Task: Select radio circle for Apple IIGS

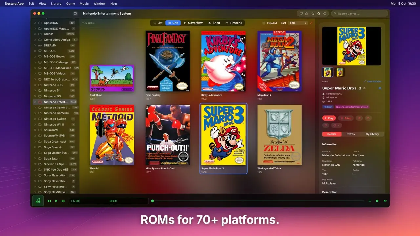Action: pyautogui.click(x=35, y=23)
